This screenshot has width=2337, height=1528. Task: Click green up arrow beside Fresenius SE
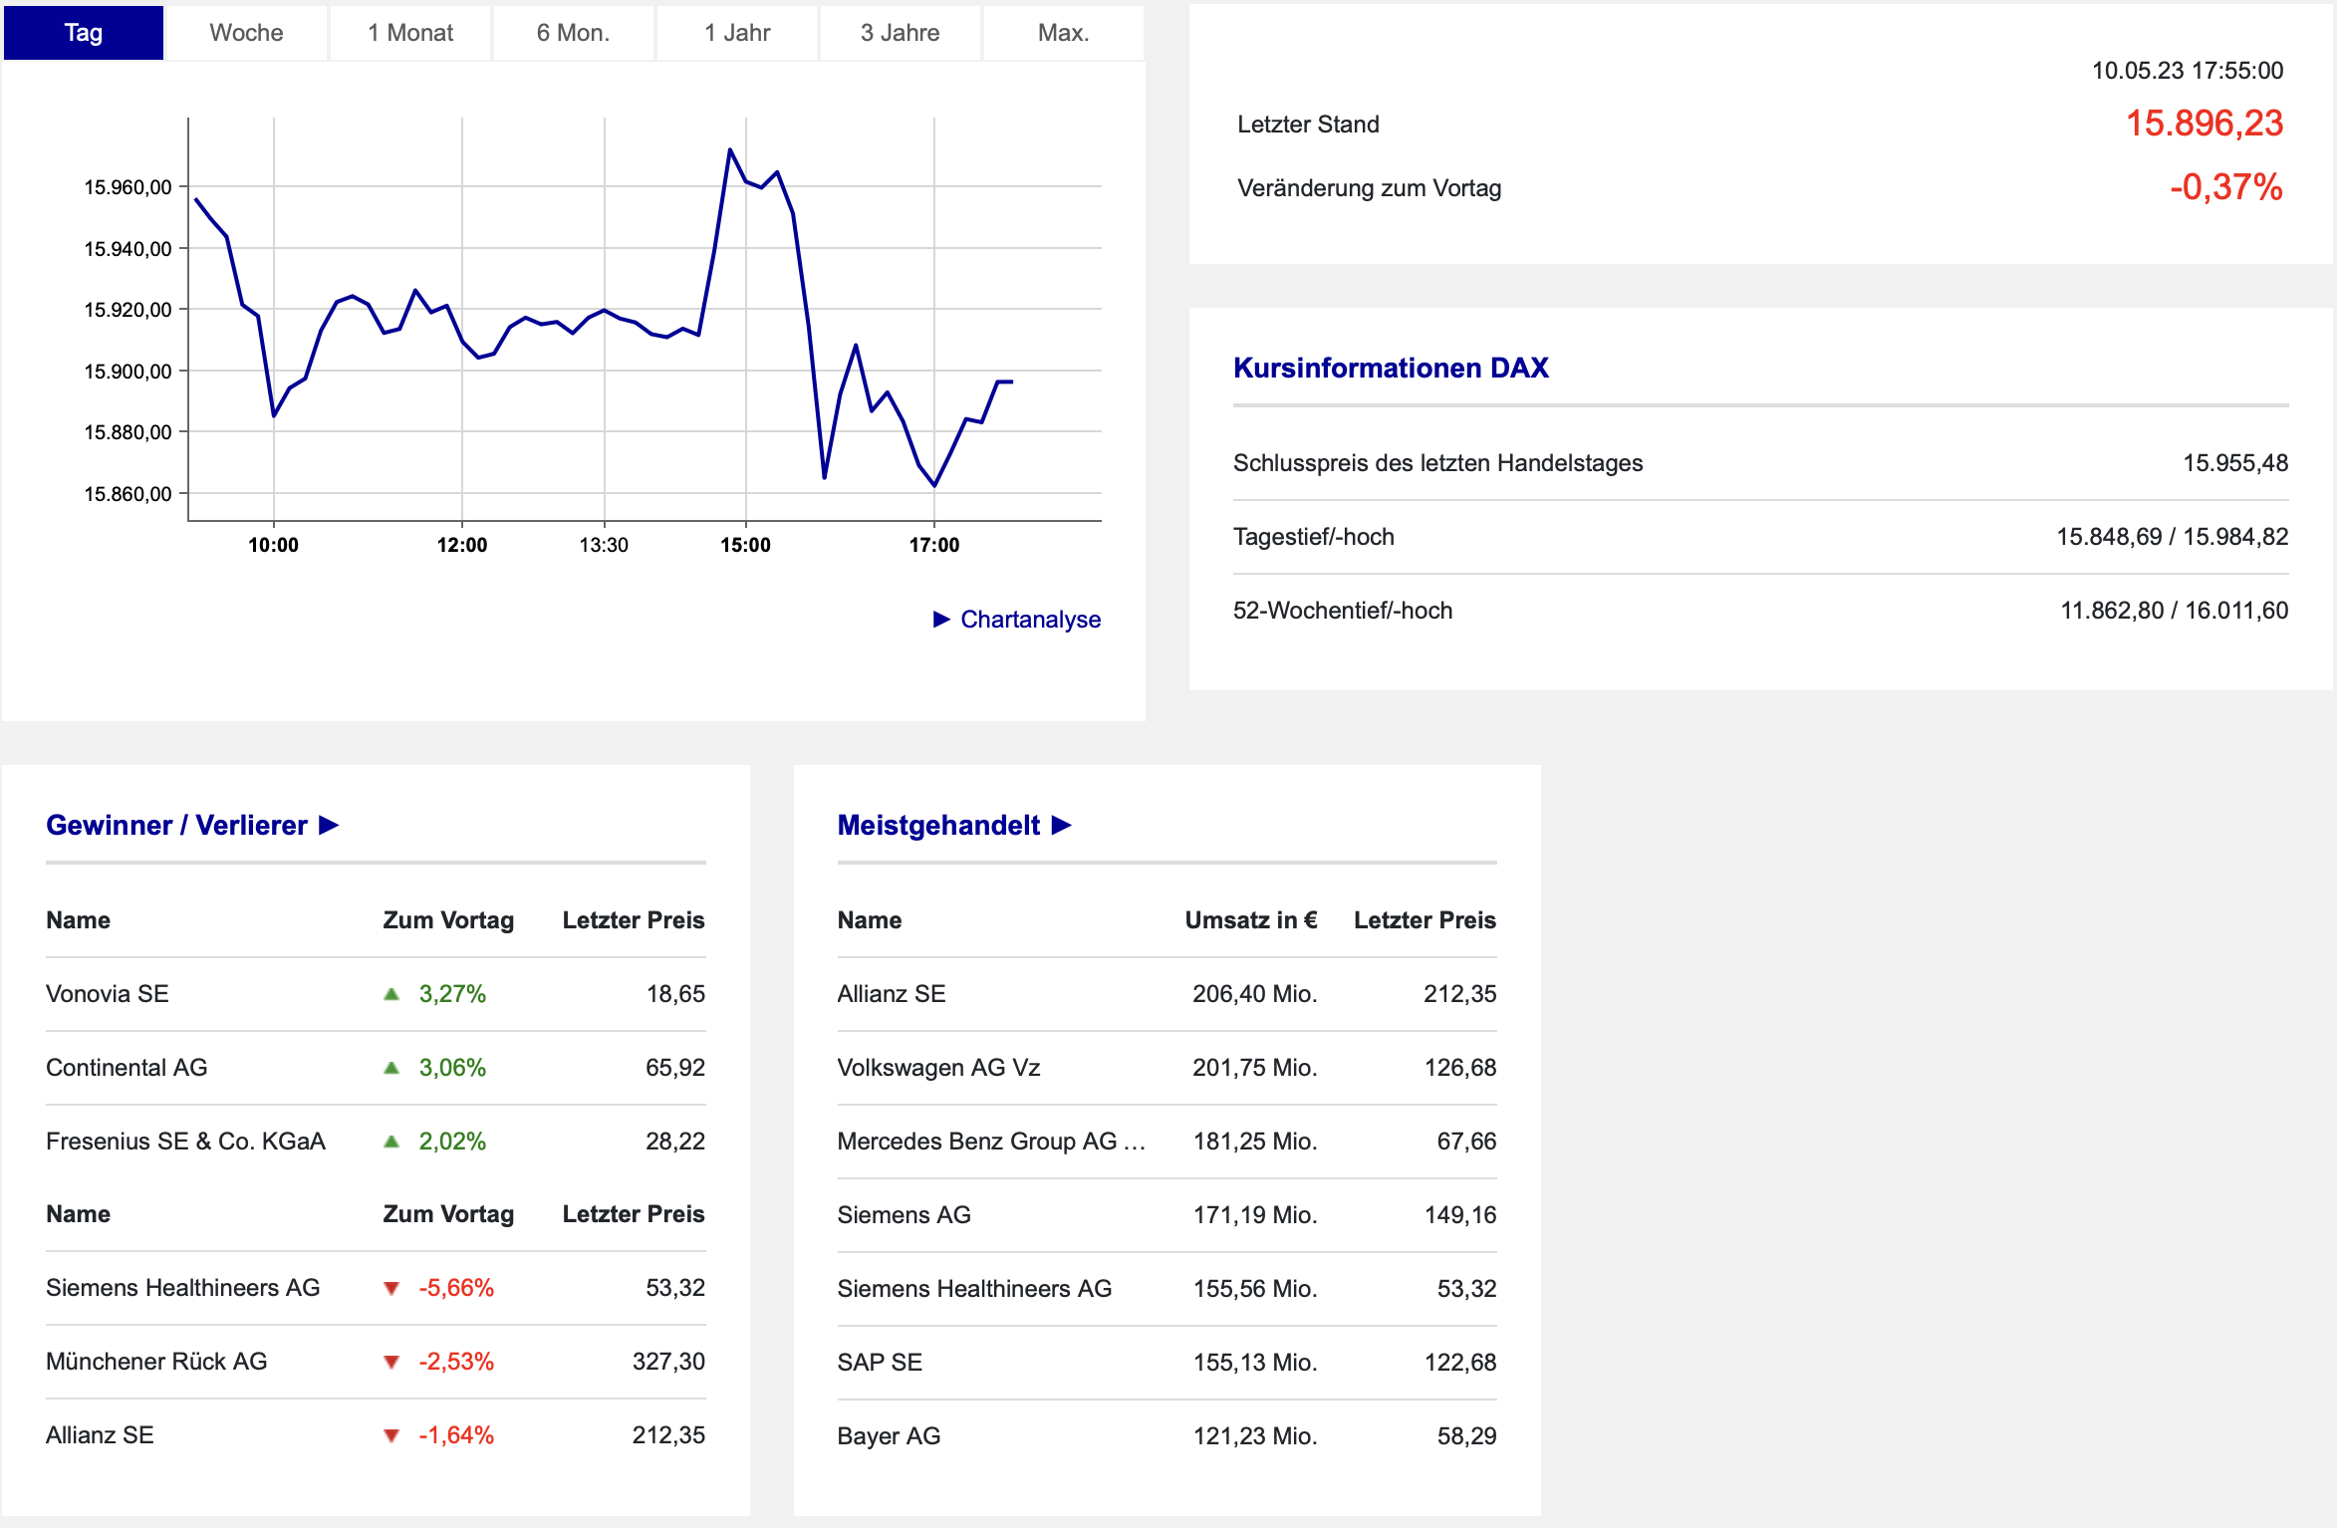click(391, 1142)
